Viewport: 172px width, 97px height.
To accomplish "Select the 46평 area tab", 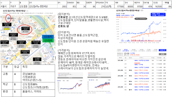I will point(134,50).
